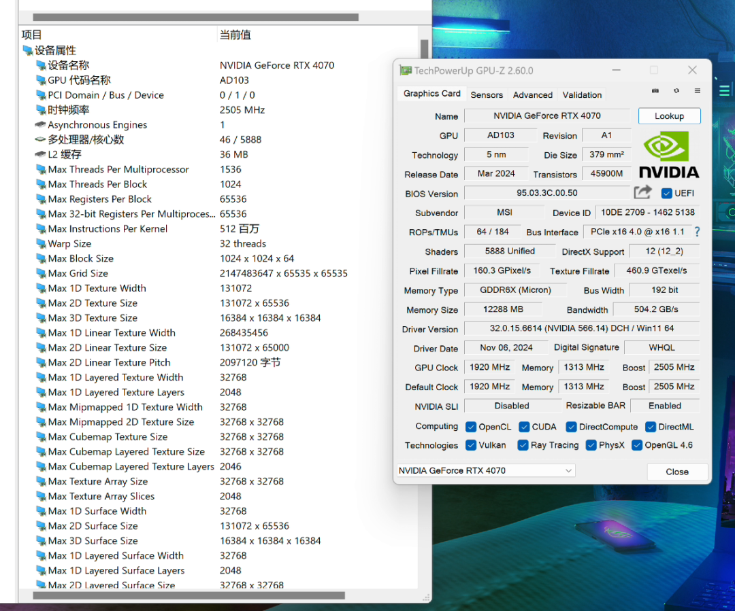
Task: Click the NVIDIA logo in GPU-Z
Action: pyautogui.click(x=669, y=155)
